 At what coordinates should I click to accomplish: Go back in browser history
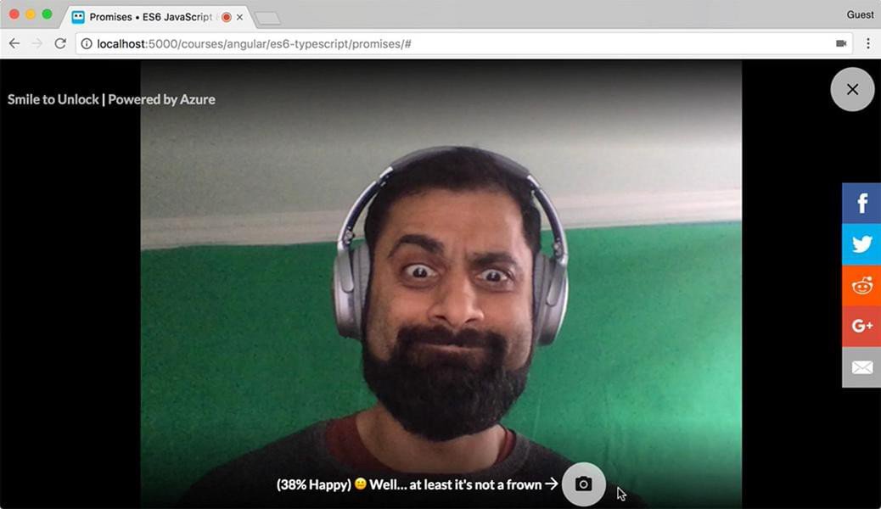tap(14, 43)
